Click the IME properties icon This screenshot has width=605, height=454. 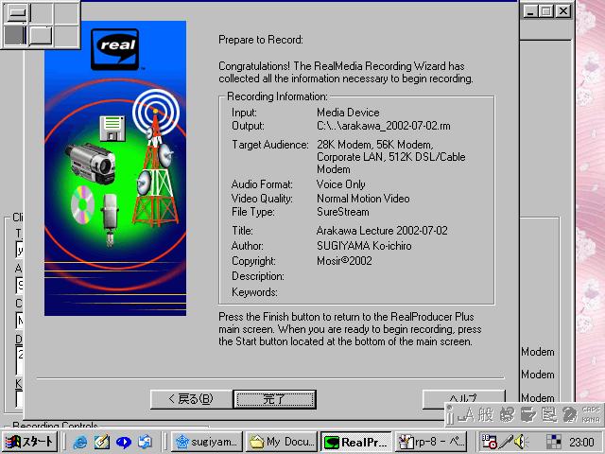point(548,415)
